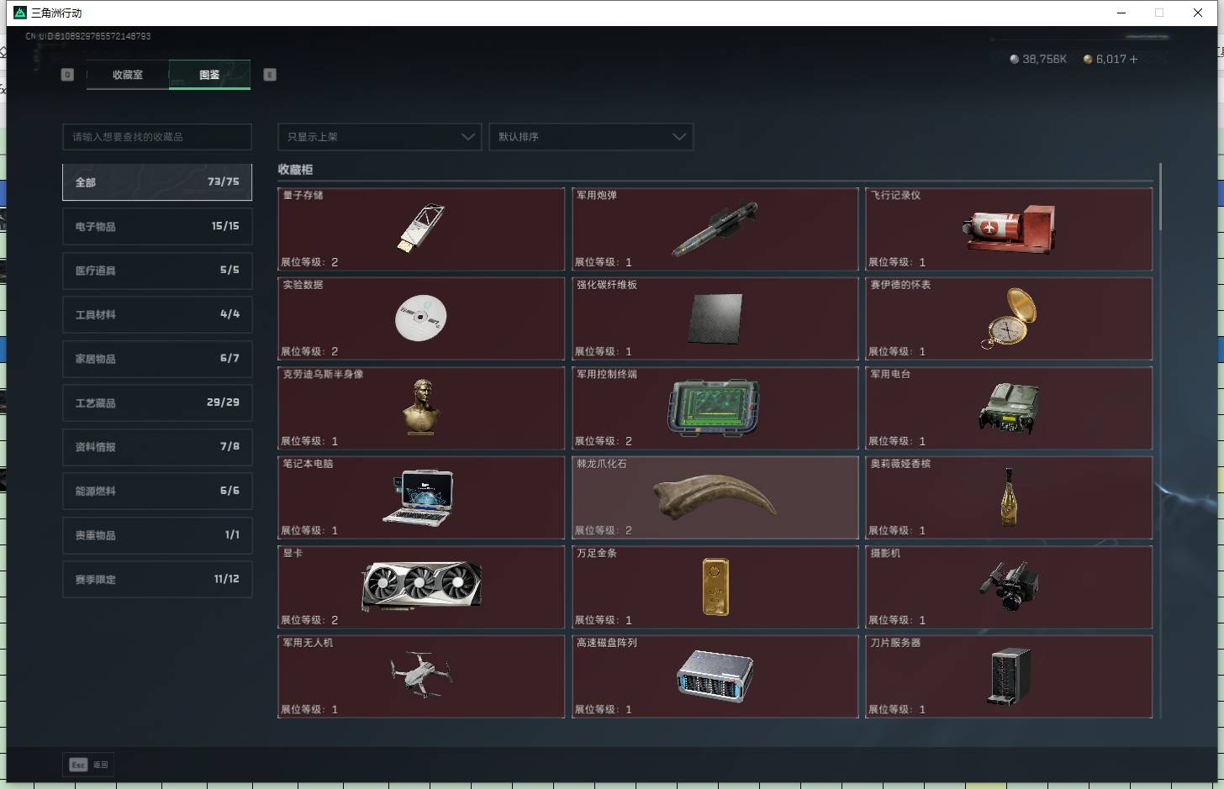The width and height of the screenshot is (1224, 789).
Task: Select the 赛季限定 category
Action: (x=157, y=579)
